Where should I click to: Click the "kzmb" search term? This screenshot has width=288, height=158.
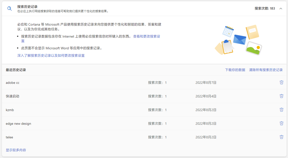pos(10,110)
